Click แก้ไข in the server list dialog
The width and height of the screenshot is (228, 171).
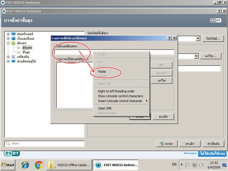pyautogui.click(x=162, y=80)
